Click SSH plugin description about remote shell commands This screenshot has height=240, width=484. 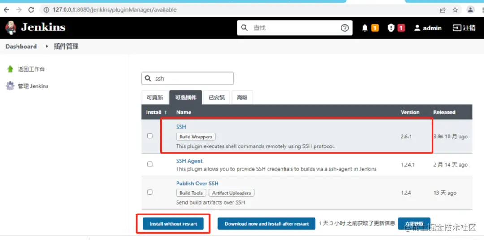click(255, 146)
